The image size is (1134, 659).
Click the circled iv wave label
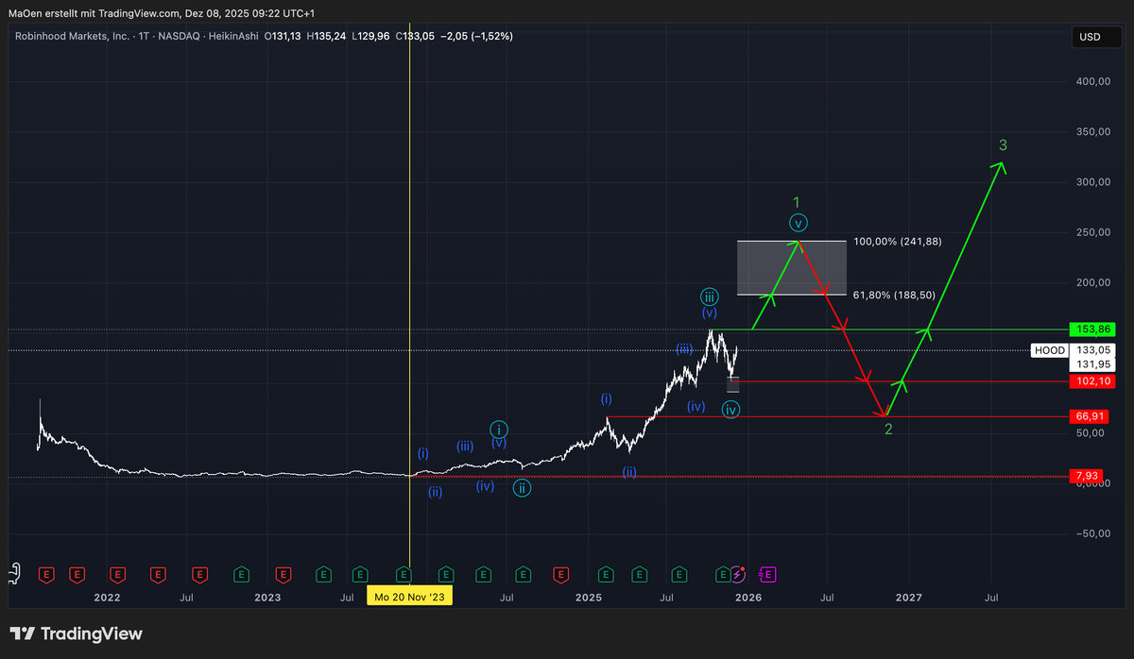pos(730,410)
